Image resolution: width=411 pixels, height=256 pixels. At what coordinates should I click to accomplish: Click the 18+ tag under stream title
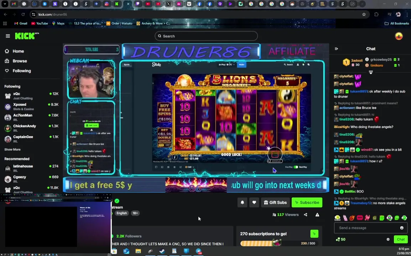135,213
